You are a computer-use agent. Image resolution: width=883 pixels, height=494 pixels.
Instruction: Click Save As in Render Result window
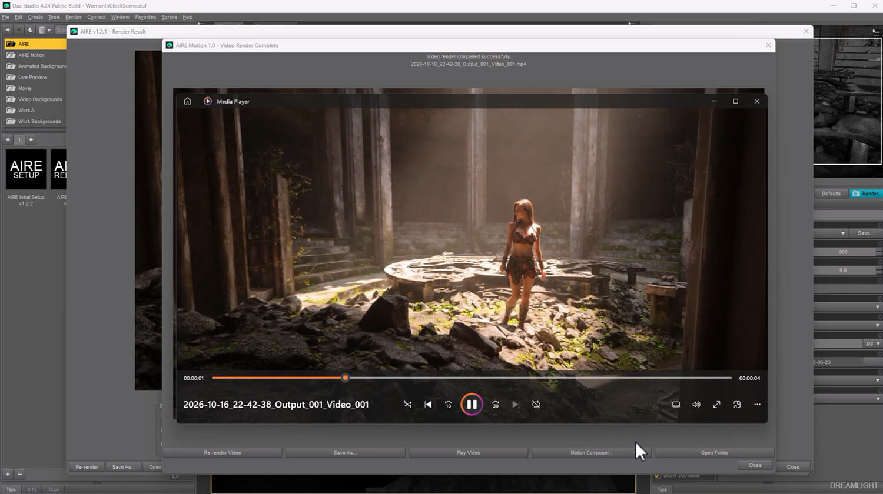(123, 467)
